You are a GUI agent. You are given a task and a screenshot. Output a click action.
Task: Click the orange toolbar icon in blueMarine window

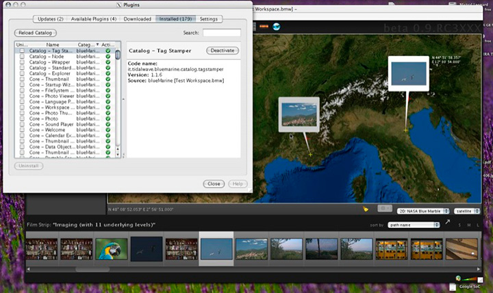point(264,27)
